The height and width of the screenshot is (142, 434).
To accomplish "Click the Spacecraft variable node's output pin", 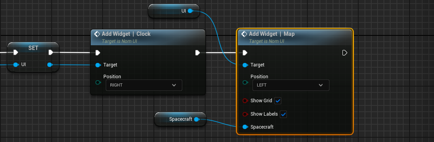I will click(196, 120).
